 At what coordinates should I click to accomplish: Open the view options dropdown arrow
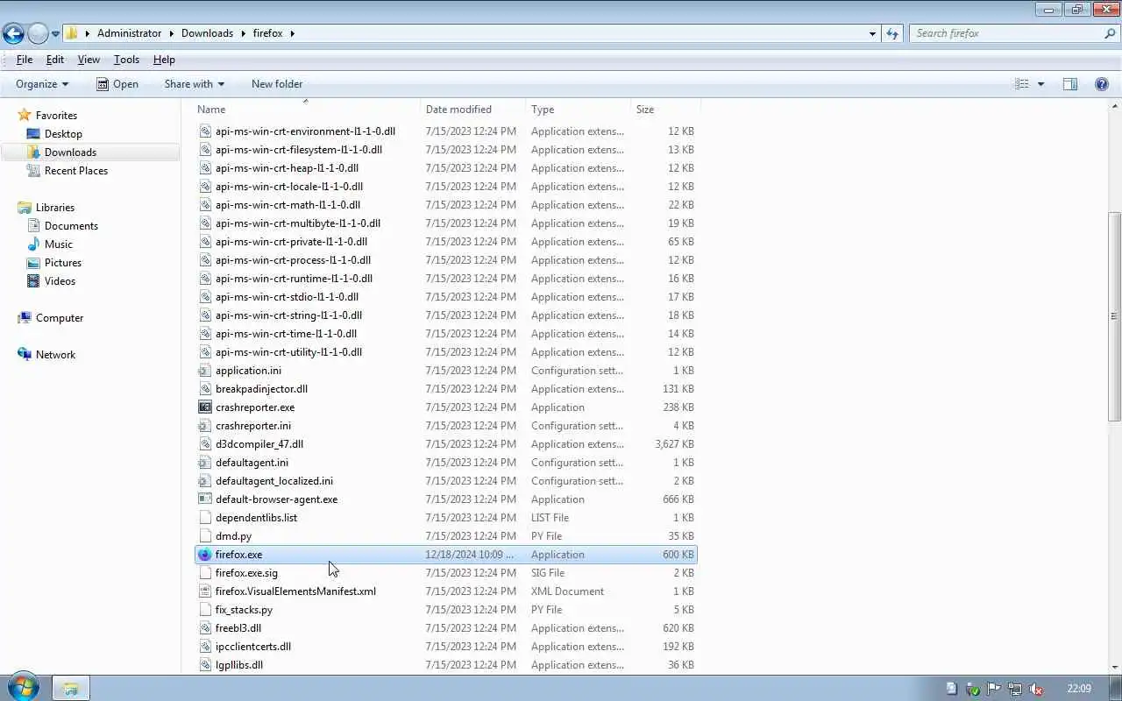pos(1041,84)
